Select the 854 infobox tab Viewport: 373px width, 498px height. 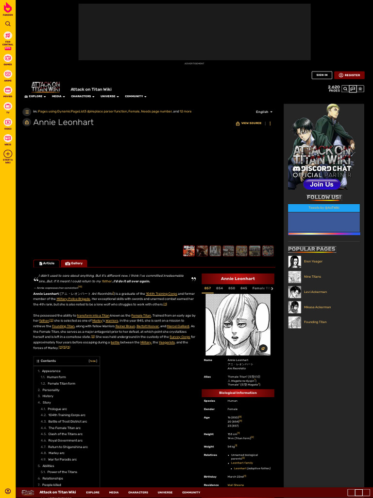220,288
